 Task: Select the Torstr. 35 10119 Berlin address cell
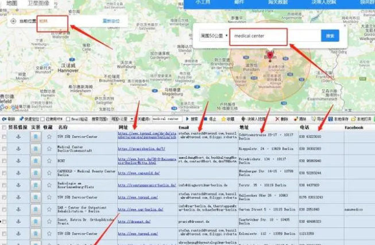tap(268, 185)
